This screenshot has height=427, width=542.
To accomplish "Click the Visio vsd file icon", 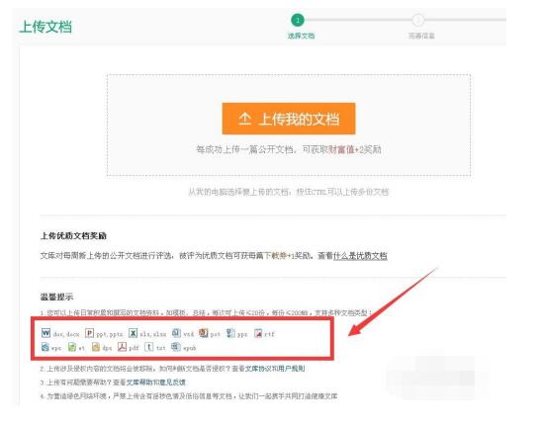I will click(x=176, y=333).
